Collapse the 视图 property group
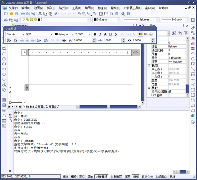 (149, 65)
